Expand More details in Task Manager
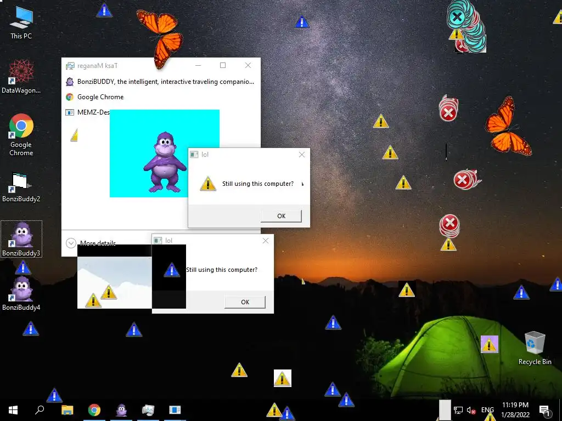Viewport: 562px width, 421px height. [91, 243]
